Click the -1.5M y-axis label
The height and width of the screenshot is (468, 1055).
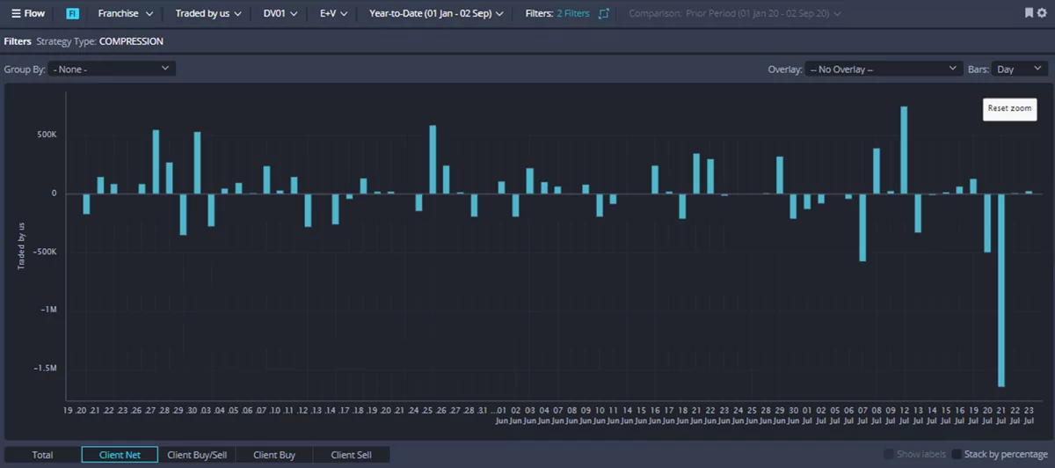point(44,369)
